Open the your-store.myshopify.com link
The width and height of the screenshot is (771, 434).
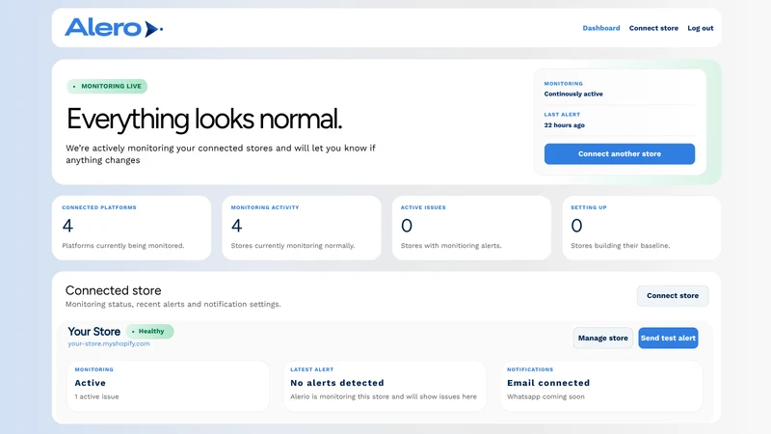(109, 344)
